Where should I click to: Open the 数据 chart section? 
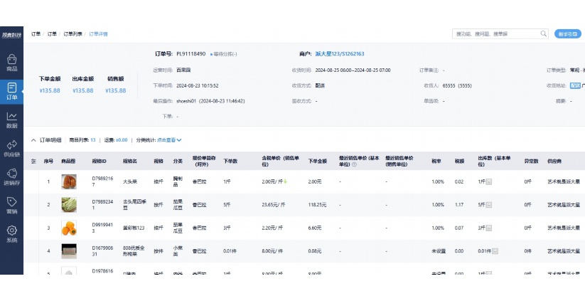pos(11,120)
